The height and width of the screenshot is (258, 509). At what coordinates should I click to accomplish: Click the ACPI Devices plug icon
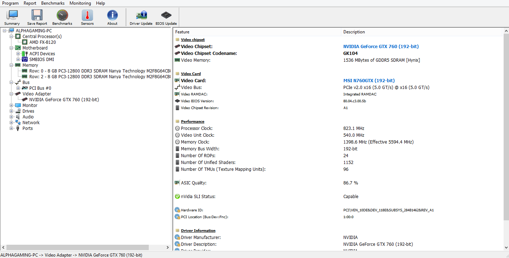tap(25, 53)
